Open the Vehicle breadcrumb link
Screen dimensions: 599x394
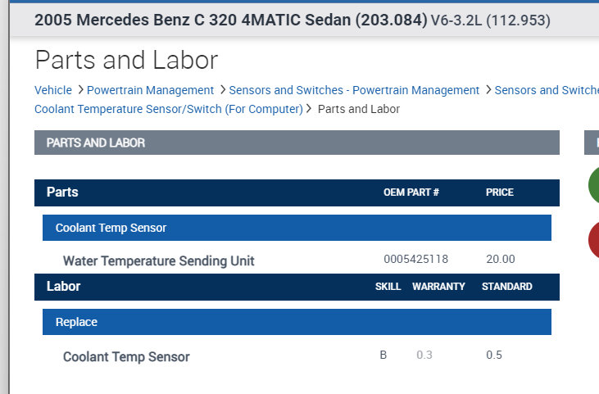[53, 90]
